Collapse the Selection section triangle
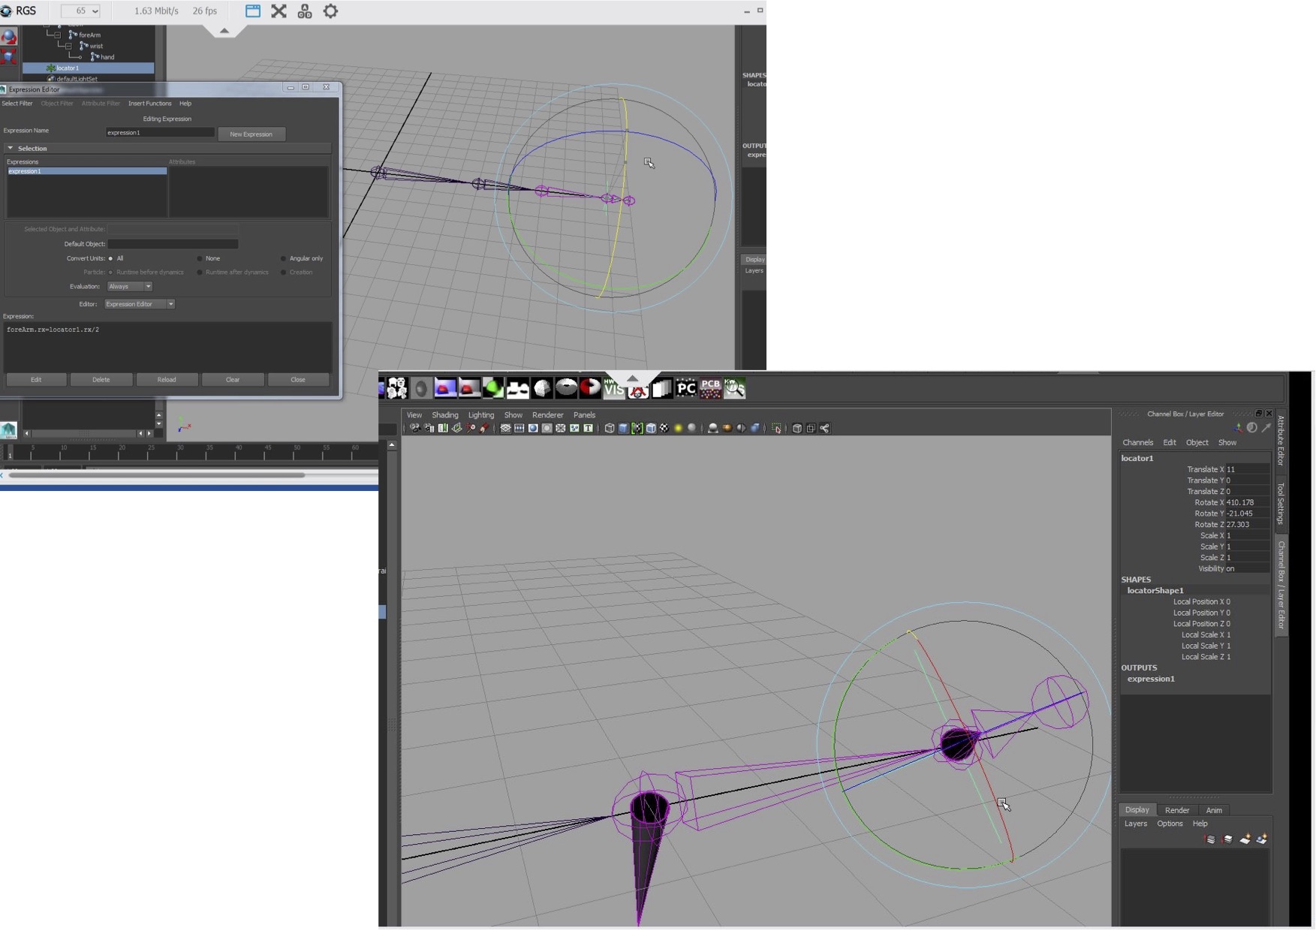 pyautogui.click(x=11, y=149)
